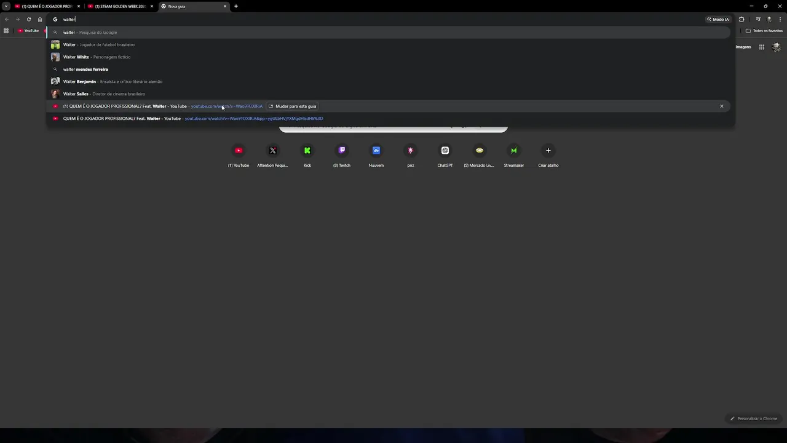This screenshot has height=443, width=787.
Task: Open the Kick shortcut tile
Action: [x=307, y=156]
